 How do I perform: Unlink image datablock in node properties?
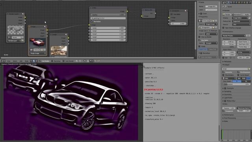(x=216, y=21)
